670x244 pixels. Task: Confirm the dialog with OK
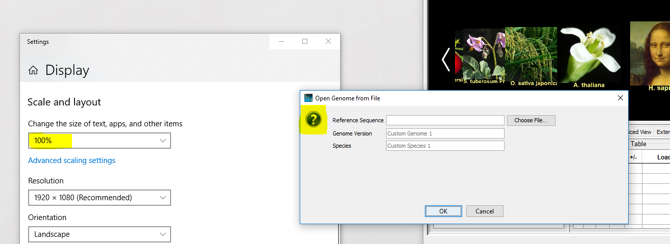point(443,211)
